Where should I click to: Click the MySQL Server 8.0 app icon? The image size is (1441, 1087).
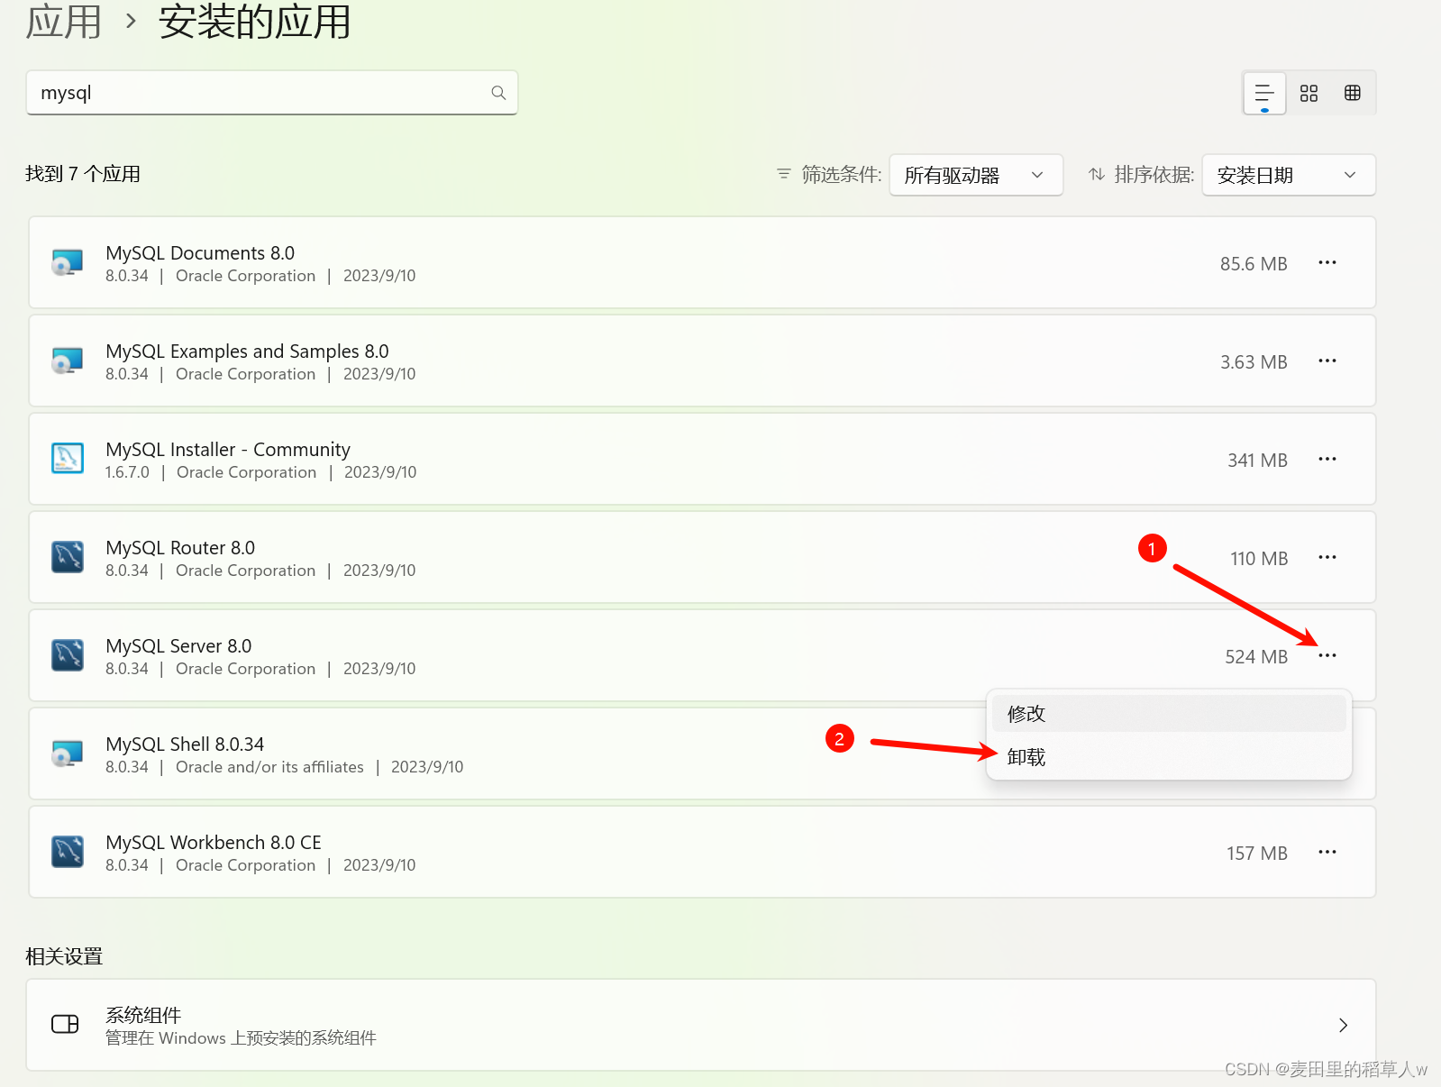pos(68,655)
